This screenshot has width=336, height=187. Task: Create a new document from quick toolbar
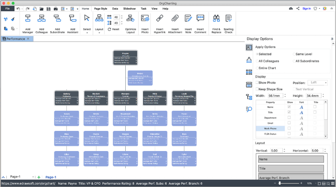tap(35, 9)
